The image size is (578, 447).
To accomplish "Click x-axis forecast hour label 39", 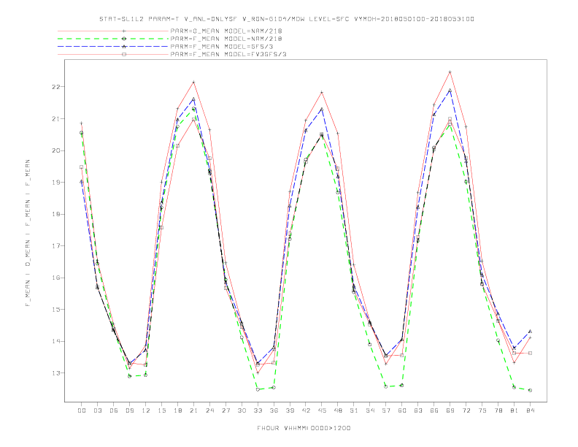I will click(x=290, y=410).
